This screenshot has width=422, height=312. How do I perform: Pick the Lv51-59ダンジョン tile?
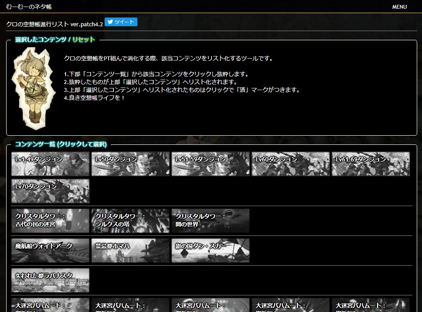(211, 164)
